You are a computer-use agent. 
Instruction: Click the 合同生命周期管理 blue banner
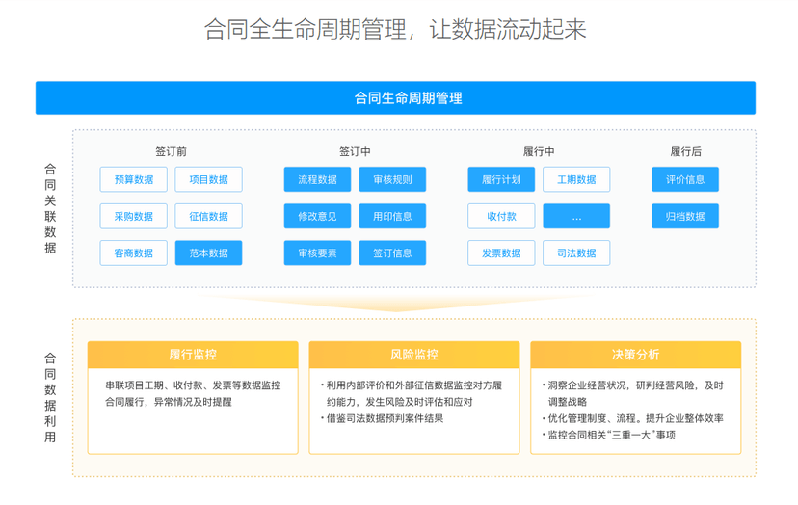click(395, 97)
